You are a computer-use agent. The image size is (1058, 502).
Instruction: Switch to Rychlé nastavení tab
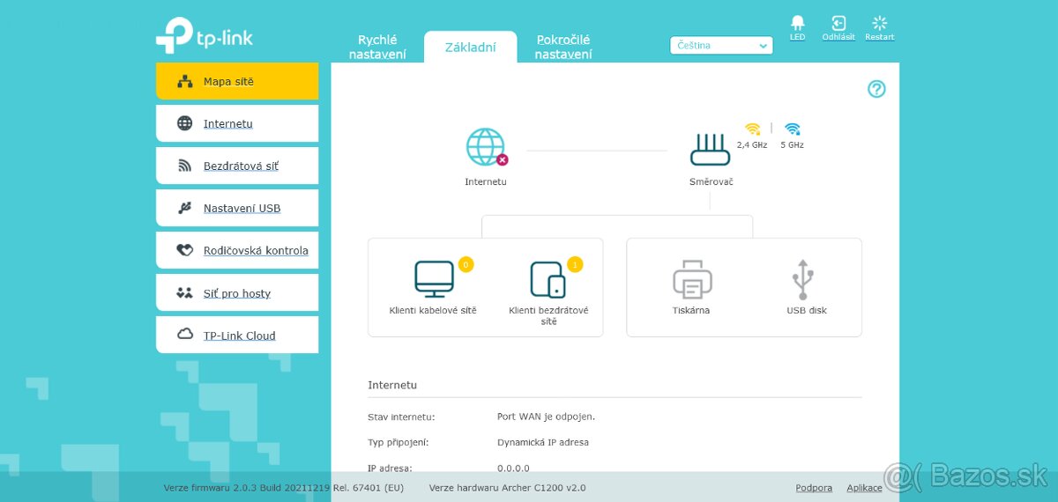click(377, 47)
